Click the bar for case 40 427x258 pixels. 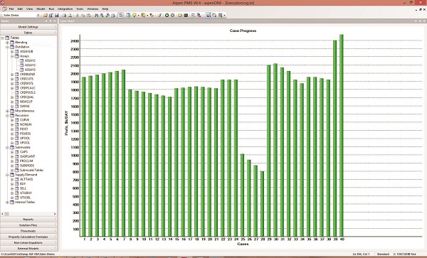tap(342, 135)
